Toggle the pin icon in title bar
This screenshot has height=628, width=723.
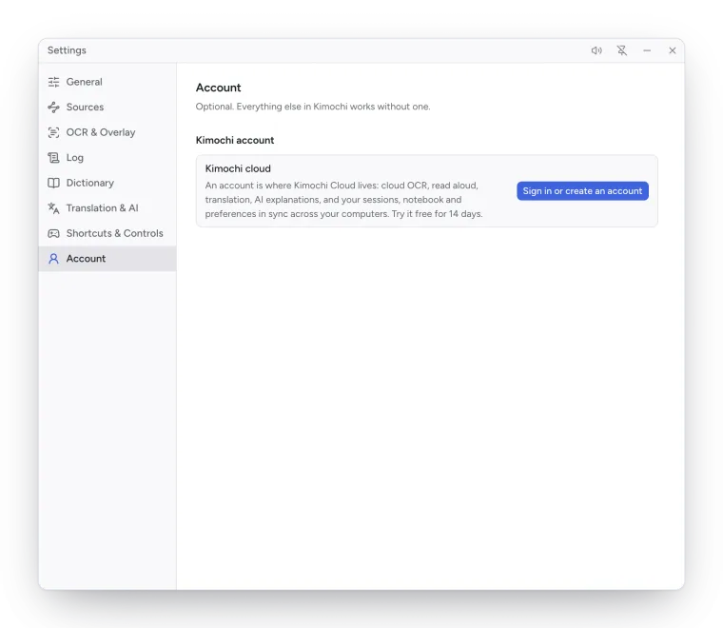(622, 50)
